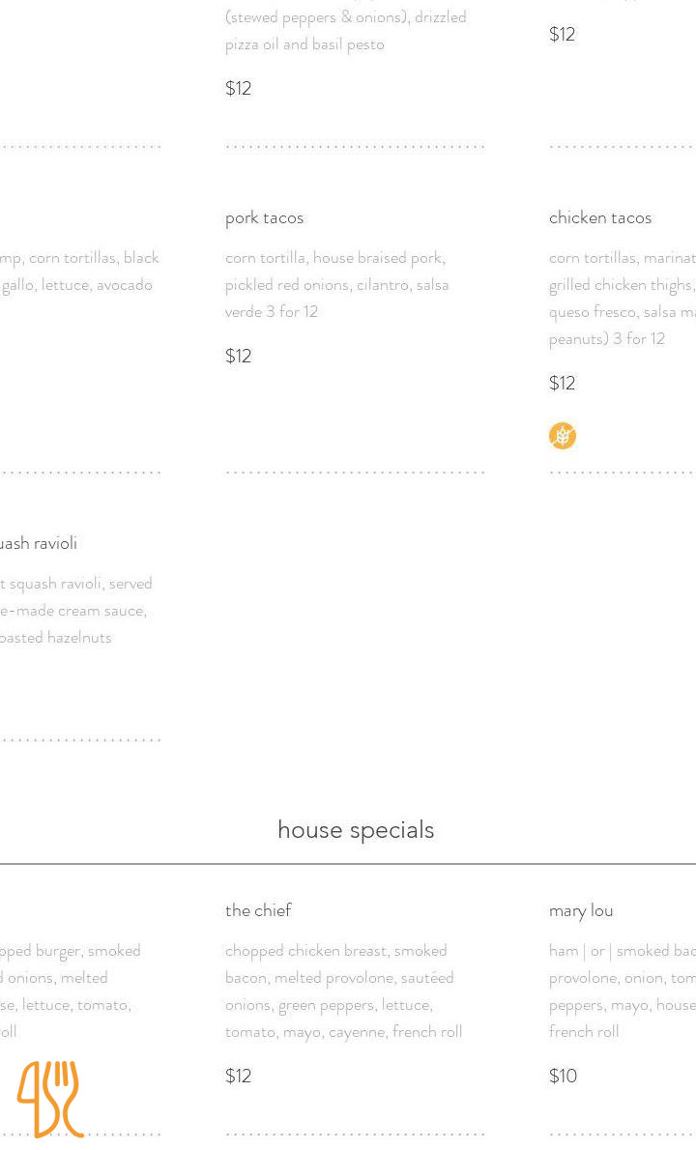Click the $12 price under chicken tacos
Viewport: 696px width, 1150px height.
563,383
